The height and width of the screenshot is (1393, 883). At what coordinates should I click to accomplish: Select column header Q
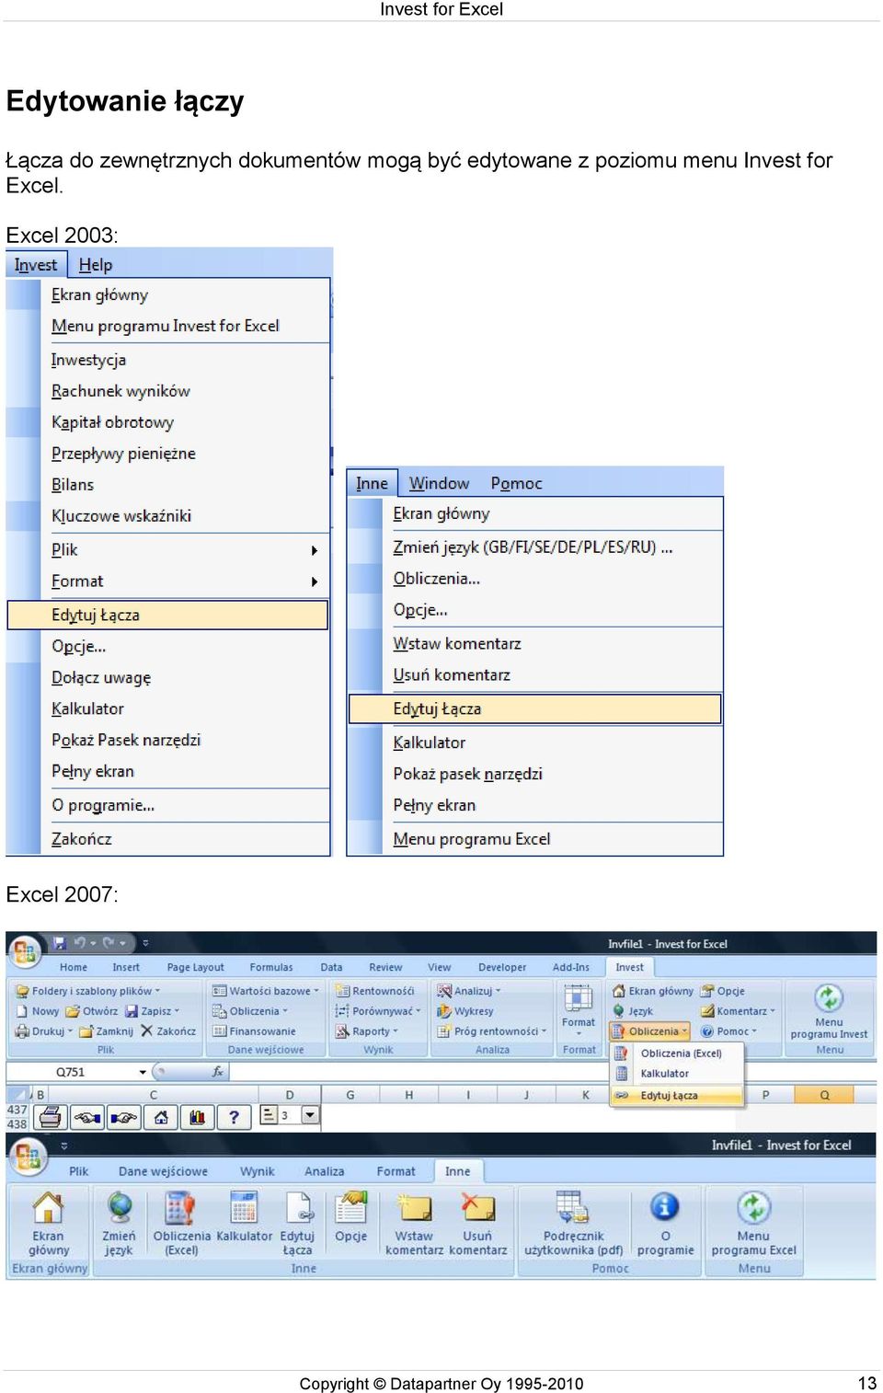[x=824, y=1095]
